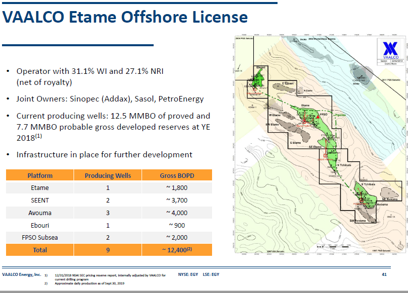Click the '~ 3,700' BOPD value
Image resolution: width=408 pixels, height=293 pixels.
(177, 201)
